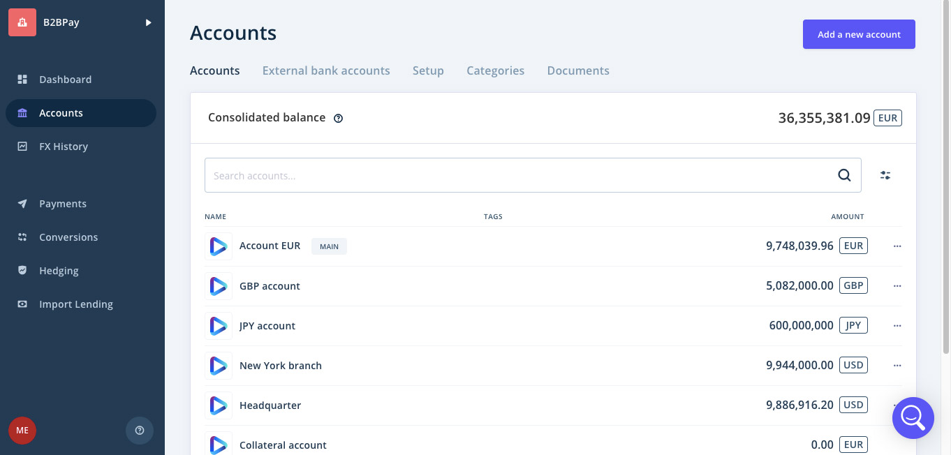The height and width of the screenshot is (455, 951).
Task: Open the filter settings icon beside search
Action: pyautogui.click(x=885, y=175)
